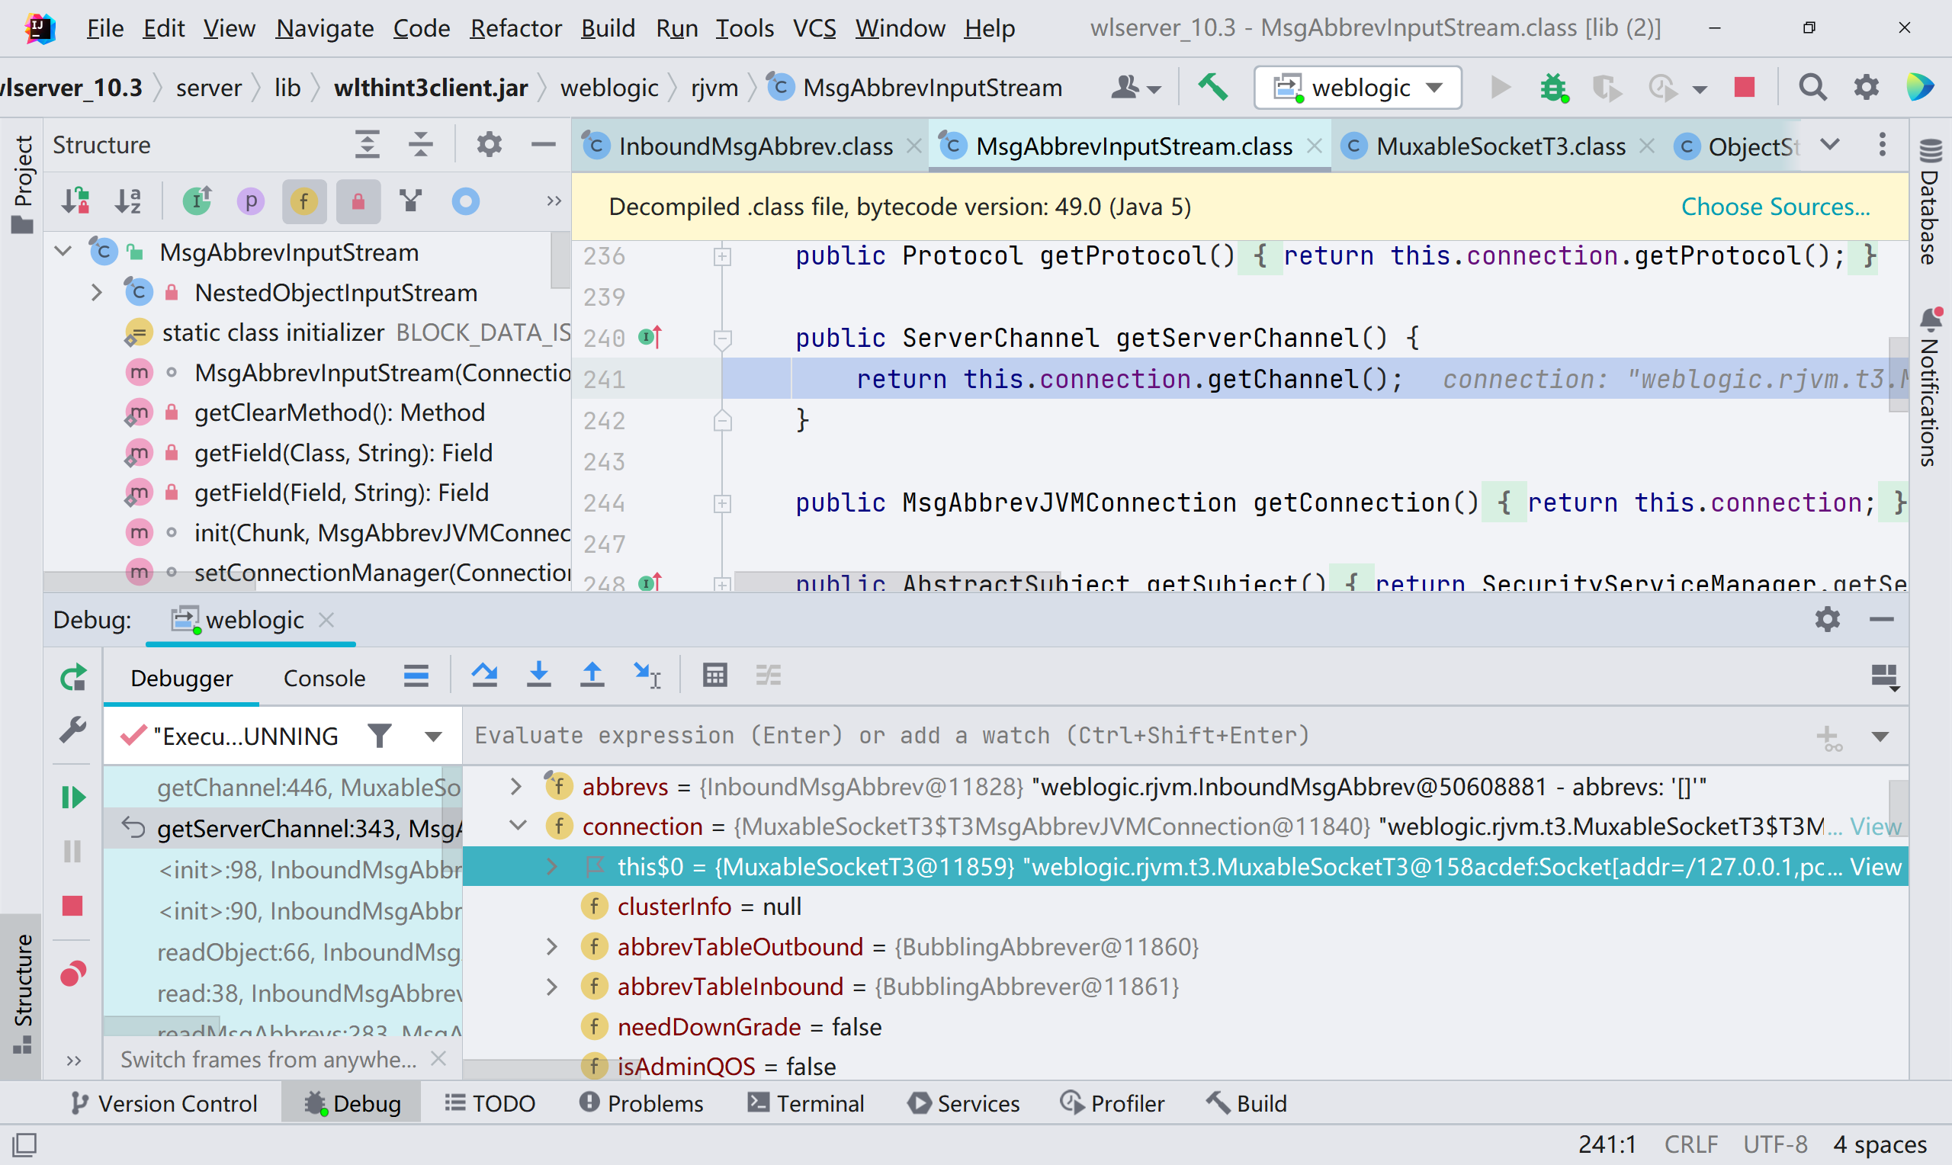1952x1165 pixels.
Task: Toggle Sort Alphabetically in Structure
Action: 128,202
